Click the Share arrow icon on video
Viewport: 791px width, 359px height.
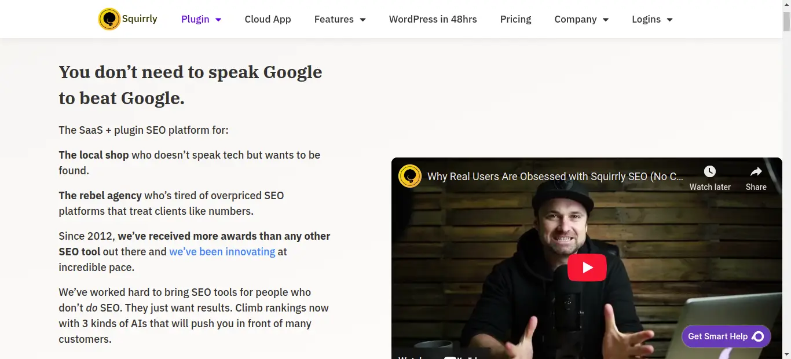(x=756, y=171)
